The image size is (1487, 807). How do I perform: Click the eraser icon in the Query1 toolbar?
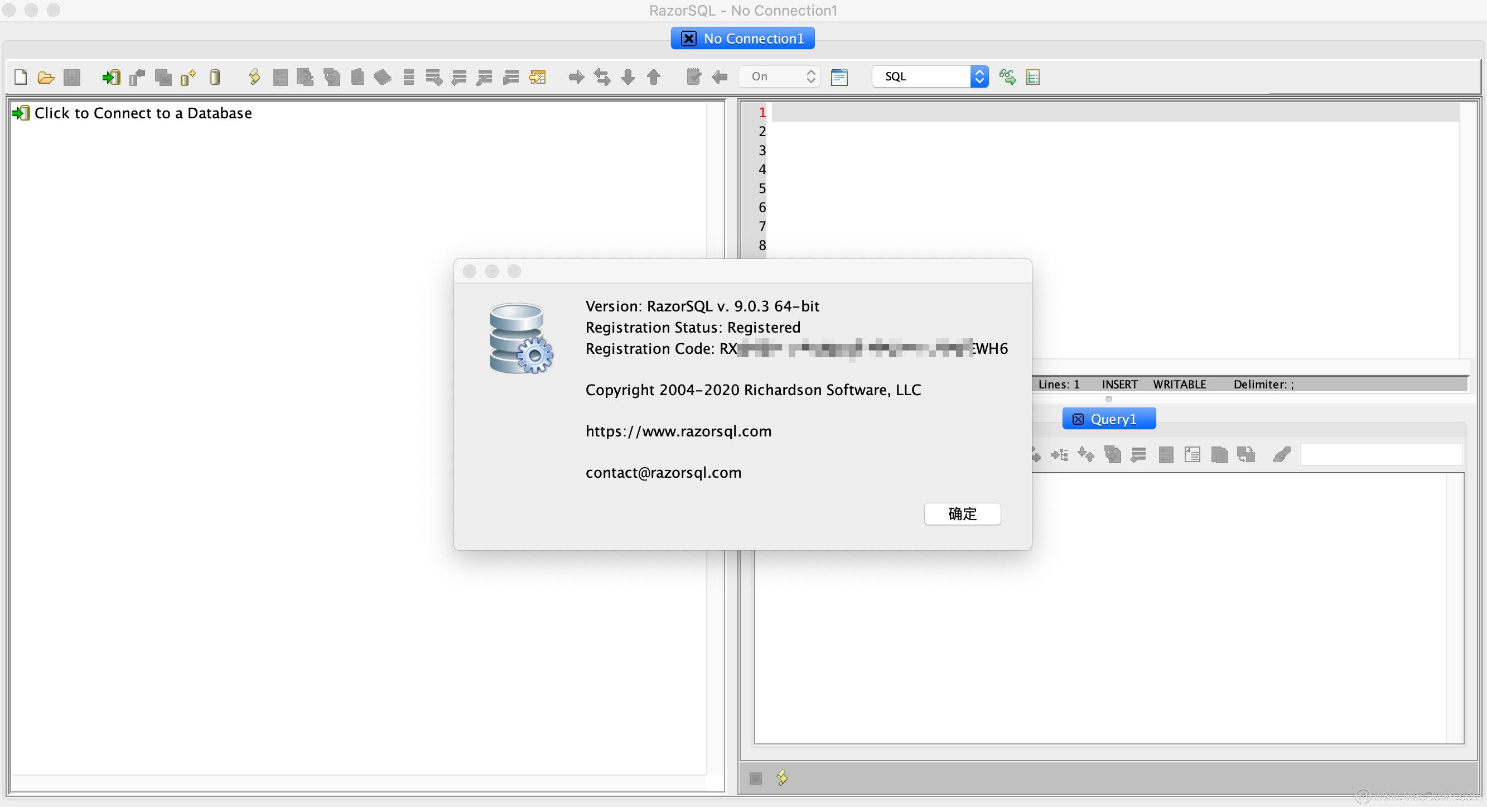[x=1281, y=455]
